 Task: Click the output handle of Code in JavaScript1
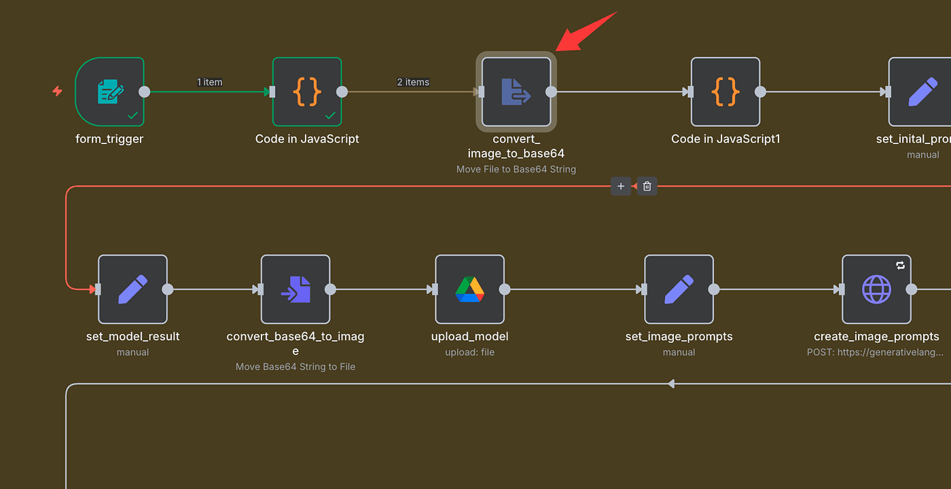761,92
